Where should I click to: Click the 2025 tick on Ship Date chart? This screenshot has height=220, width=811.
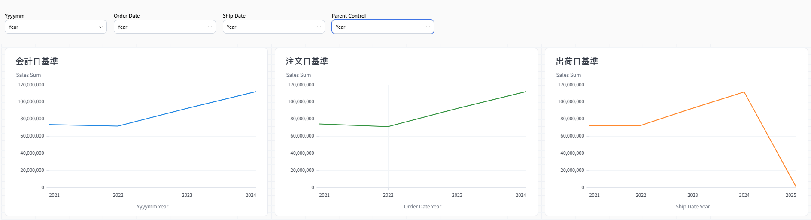[x=791, y=195]
